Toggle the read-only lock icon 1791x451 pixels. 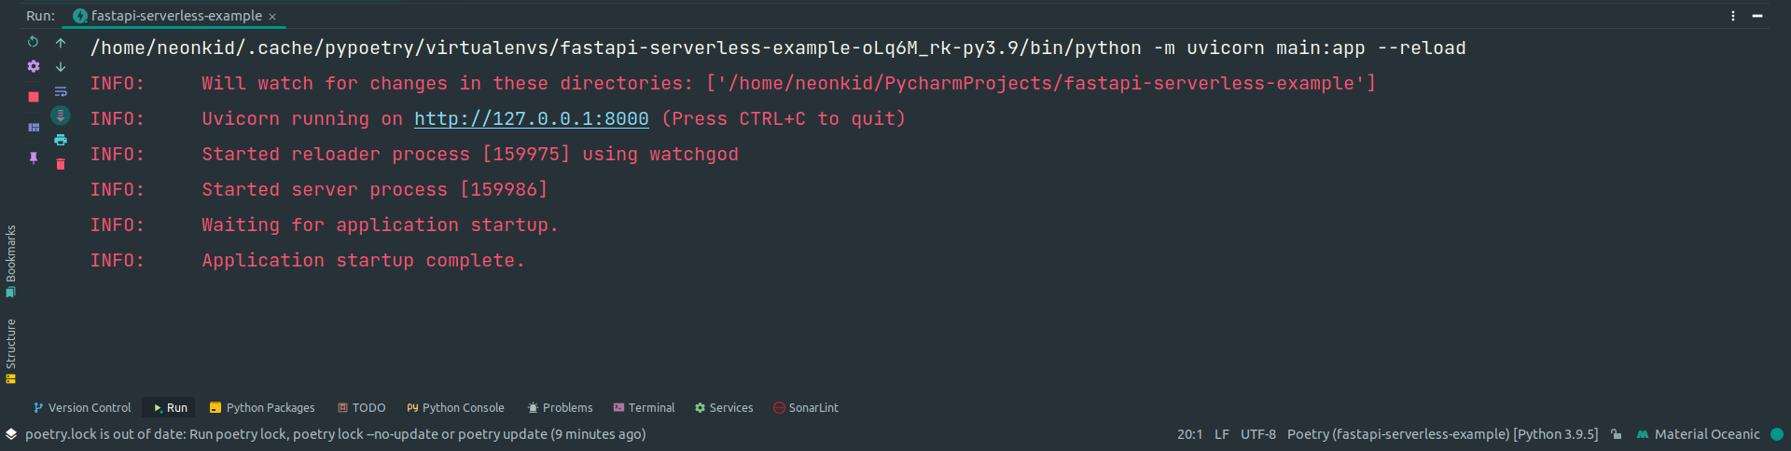1617,434
